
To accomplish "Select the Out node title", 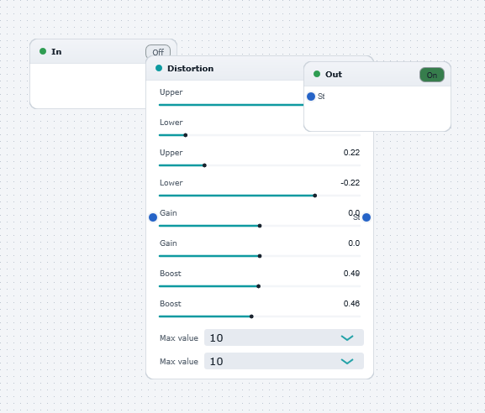I will [334, 75].
